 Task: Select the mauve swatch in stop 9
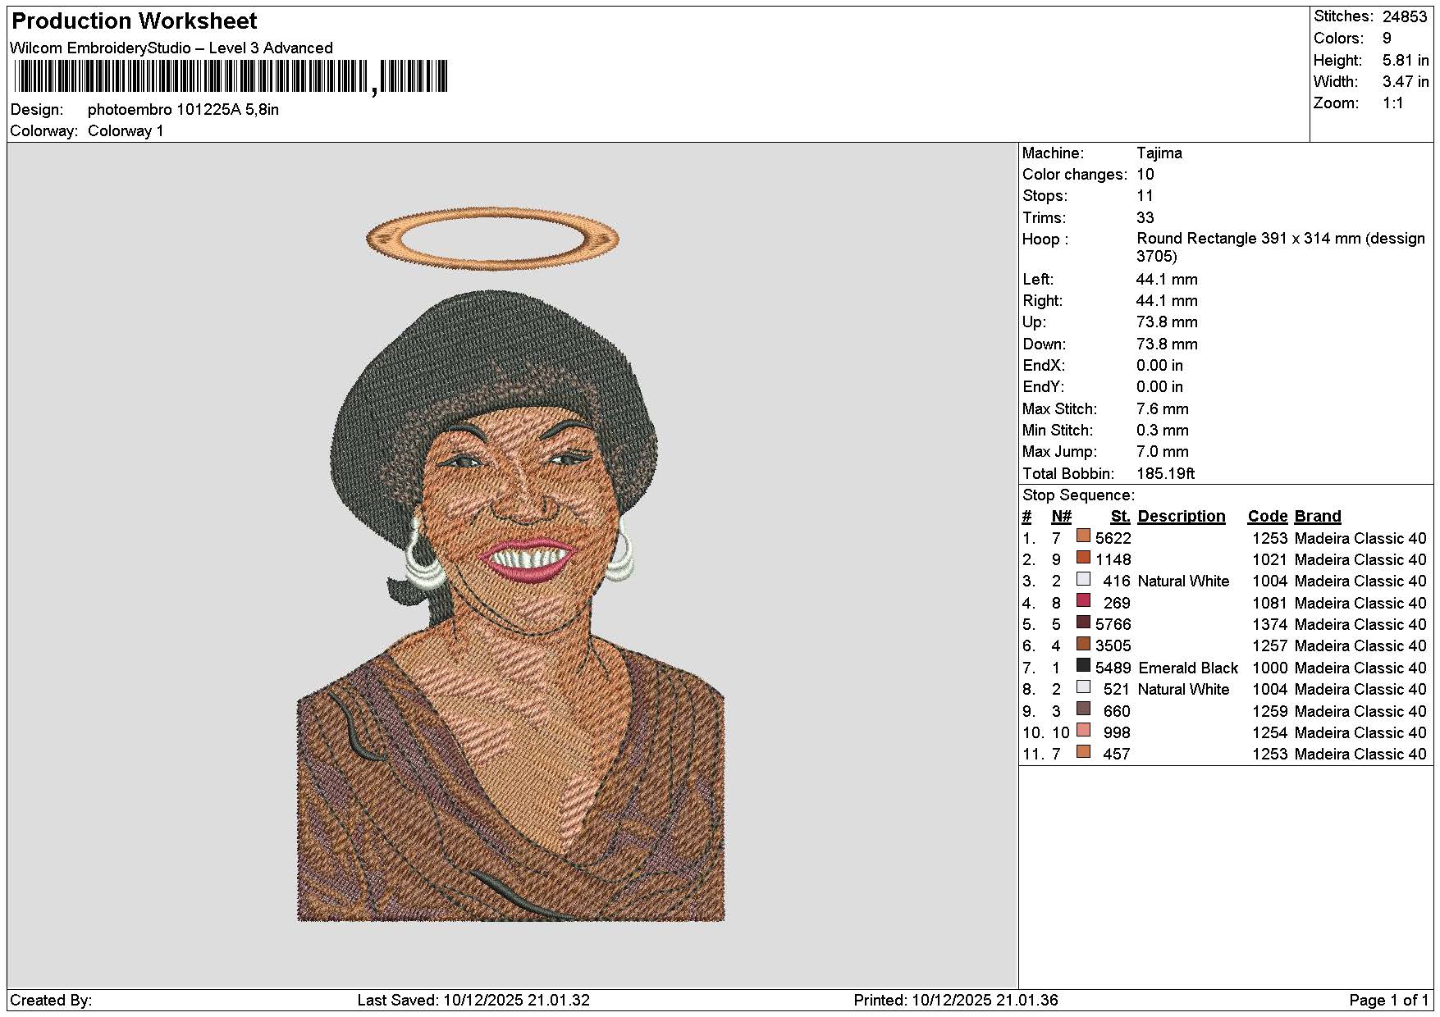pyautogui.click(x=1083, y=709)
